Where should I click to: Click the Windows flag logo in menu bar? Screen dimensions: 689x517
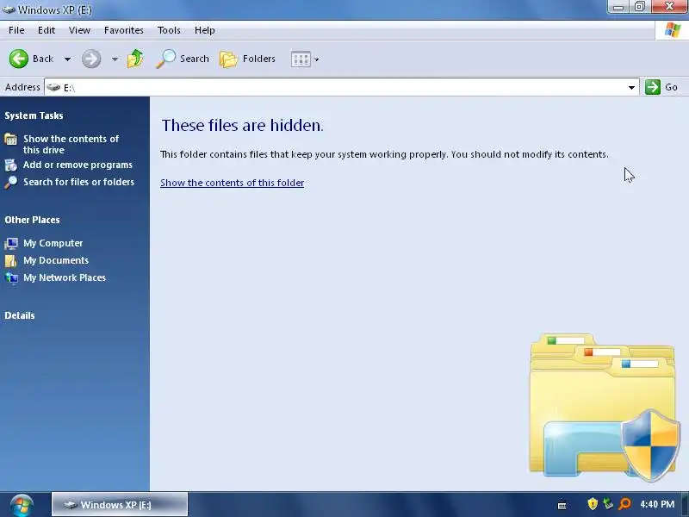click(673, 30)
